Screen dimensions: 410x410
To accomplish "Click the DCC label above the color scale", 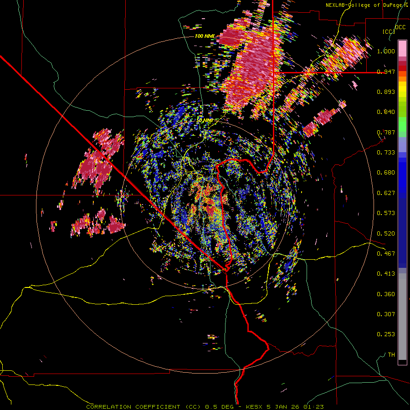I will click(x=400, y=27).
